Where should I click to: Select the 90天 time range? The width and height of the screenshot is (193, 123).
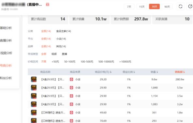click(x=167, y=7)
